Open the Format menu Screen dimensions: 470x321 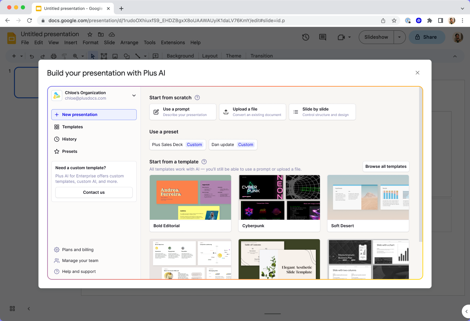tap(91, 43)
